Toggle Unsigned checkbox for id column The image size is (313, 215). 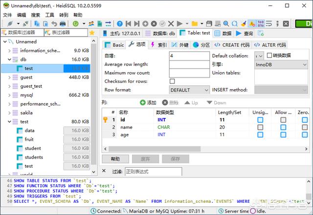(260, 119)
